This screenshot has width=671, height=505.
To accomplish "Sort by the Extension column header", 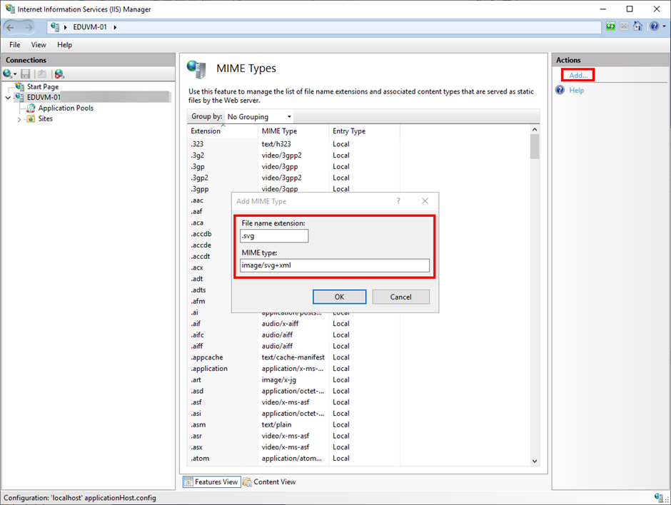I will coord(223,131).
